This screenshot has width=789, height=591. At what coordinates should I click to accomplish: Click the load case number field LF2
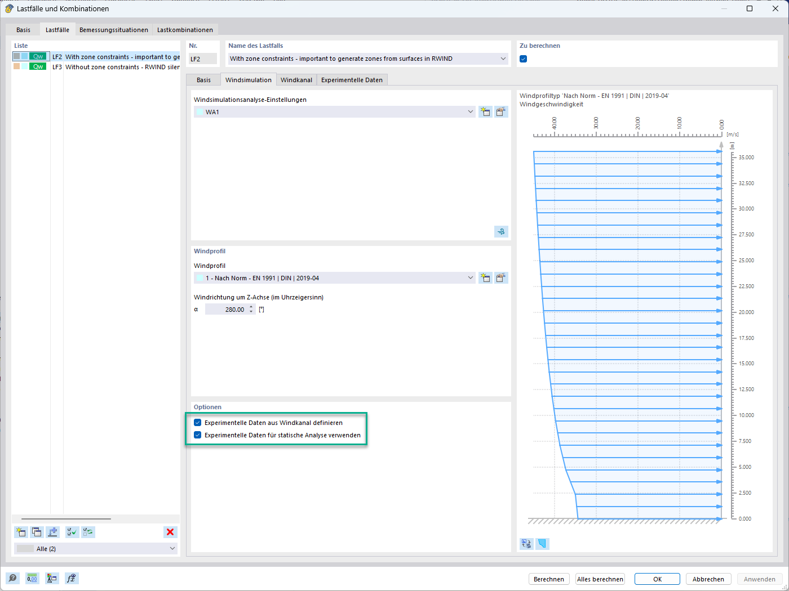point(203,59)
